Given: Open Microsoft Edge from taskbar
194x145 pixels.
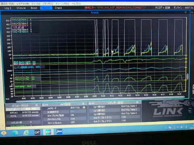Looking at the screenshot, I should tap(15, 133).
